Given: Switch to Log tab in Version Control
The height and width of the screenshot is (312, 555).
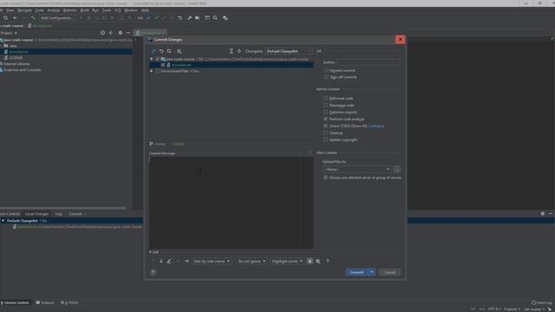Looking at the screenshot, I should (x=58, y=214).
